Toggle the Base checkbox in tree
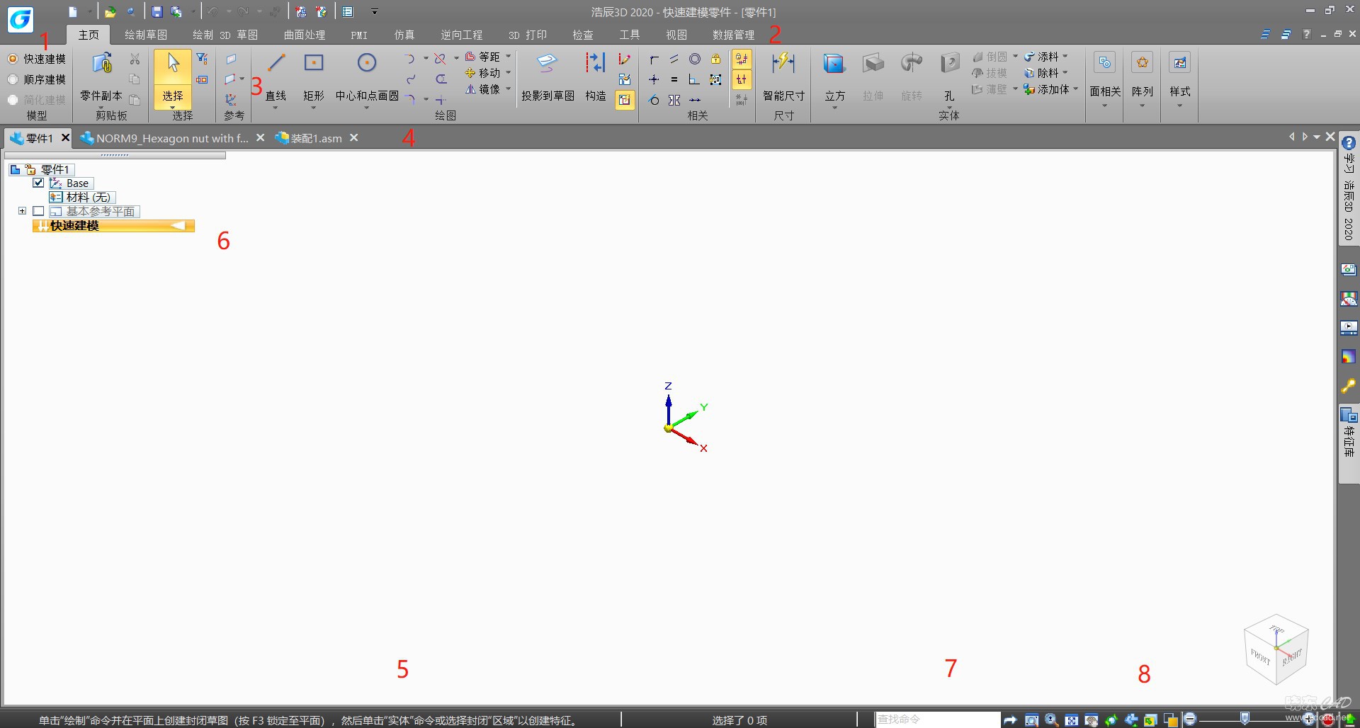Viewport: 1360px width, 728px height. (x=38, y=183)
